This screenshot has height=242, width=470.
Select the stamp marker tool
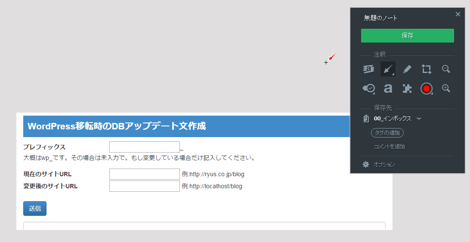pyautogui.click(x=368, y=88)
